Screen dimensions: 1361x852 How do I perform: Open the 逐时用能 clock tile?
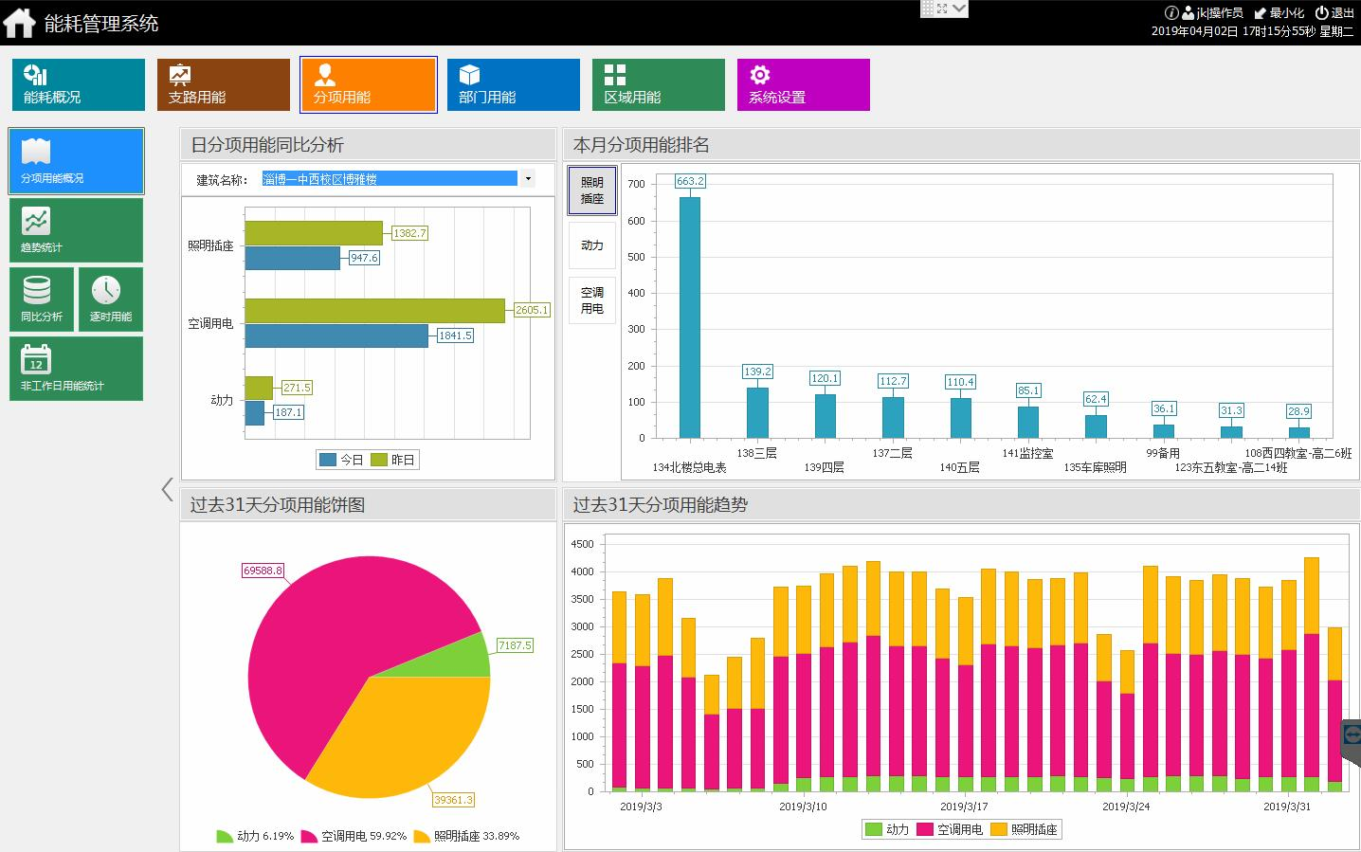[x=111, y=299]
